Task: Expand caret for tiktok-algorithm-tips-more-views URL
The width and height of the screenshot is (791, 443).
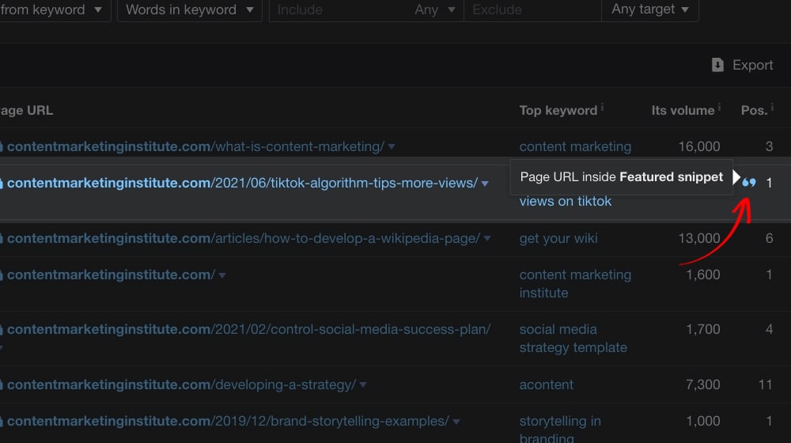Action: [x=485, y=184]
